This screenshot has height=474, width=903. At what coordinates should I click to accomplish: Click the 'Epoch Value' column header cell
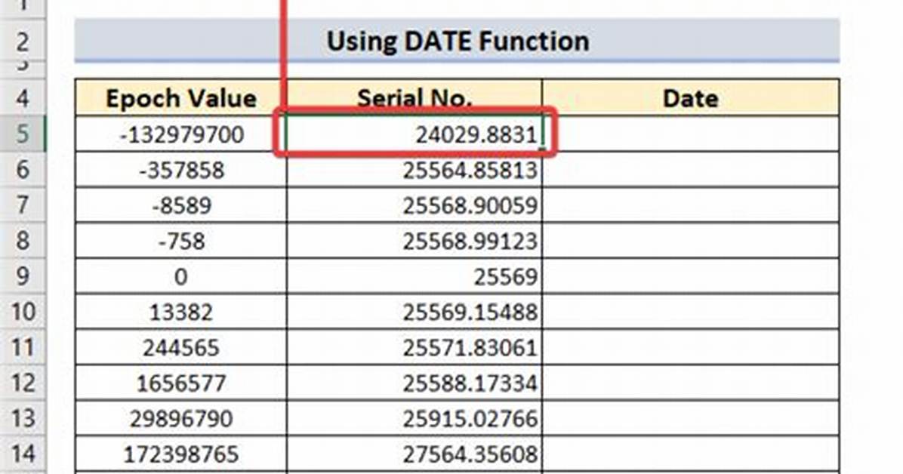click(x=181, y=98)
